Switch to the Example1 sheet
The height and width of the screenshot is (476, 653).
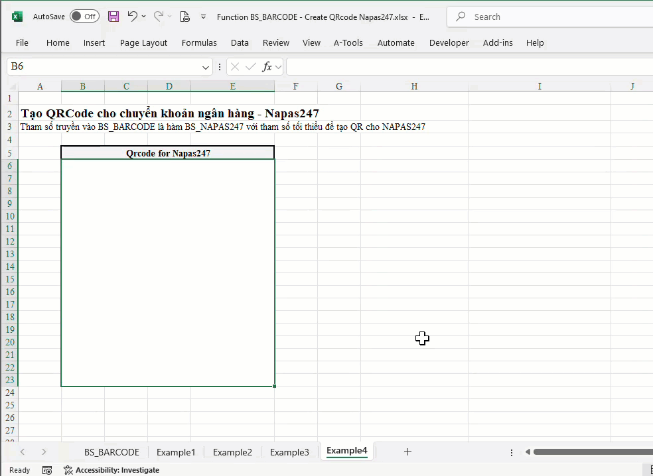pyautogui.click(x=176, y=452)
